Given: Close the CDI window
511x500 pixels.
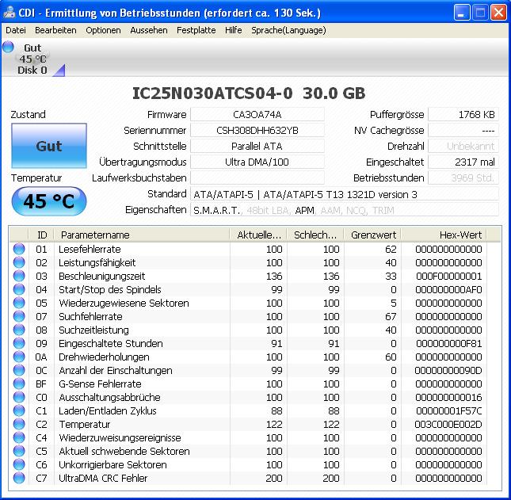Looking at the screenshot, I should point(498,13).
